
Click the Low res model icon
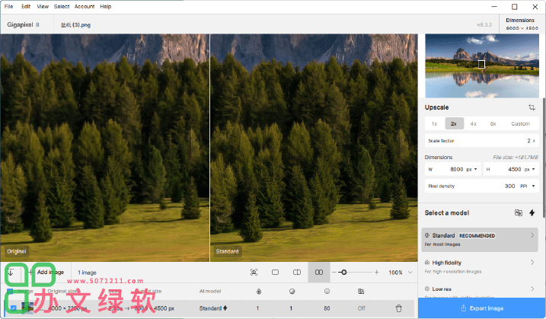click(427, 289)
